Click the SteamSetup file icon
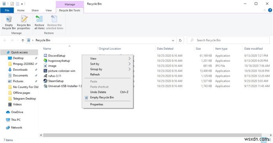The width and height of the screenshot is (273, 143). (x=45, y=81)
